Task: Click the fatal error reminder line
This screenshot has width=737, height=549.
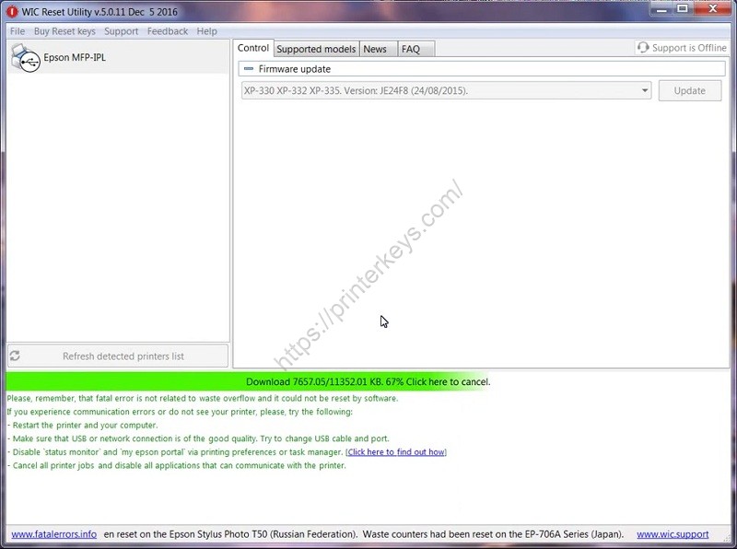Action: point(203,398)
